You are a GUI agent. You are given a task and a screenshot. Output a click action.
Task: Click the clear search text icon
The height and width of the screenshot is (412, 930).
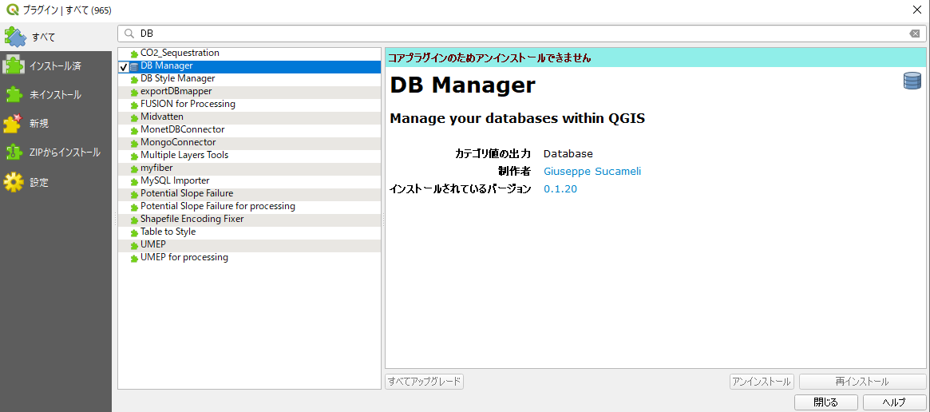click(x=914, y=34)
